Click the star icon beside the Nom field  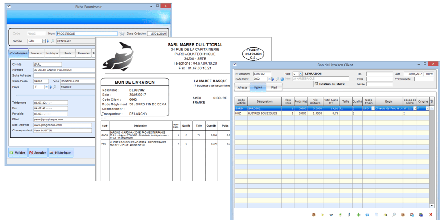click(x=122, y=34)
